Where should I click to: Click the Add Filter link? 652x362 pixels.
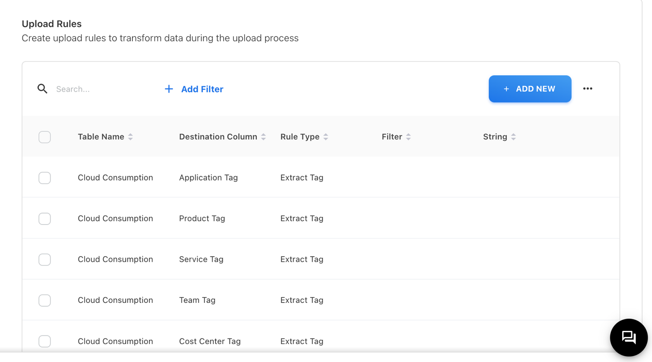(194, 89)
